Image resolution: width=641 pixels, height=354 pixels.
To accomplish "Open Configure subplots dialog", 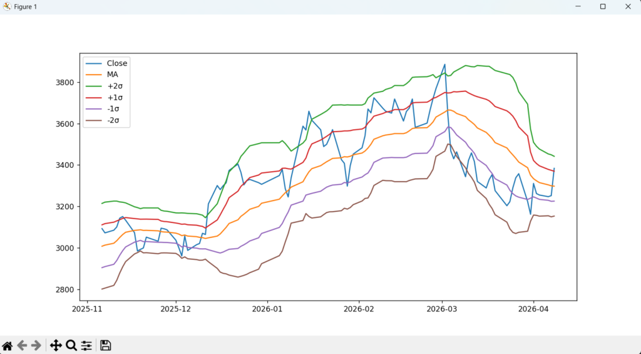I will [86, 345].
